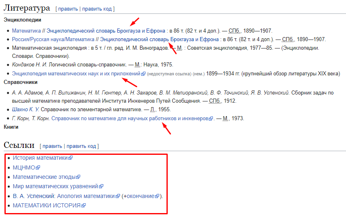
Task: Open В. А. Успенский: Апология математики link
Action: pos(64,196)
